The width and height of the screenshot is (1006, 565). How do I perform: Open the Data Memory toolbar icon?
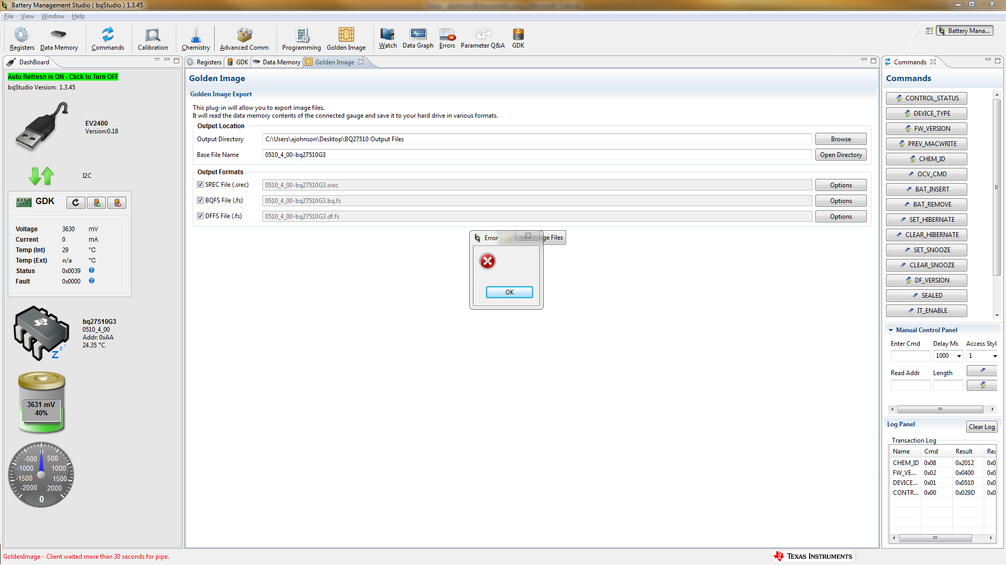click(x=59, y=39)
